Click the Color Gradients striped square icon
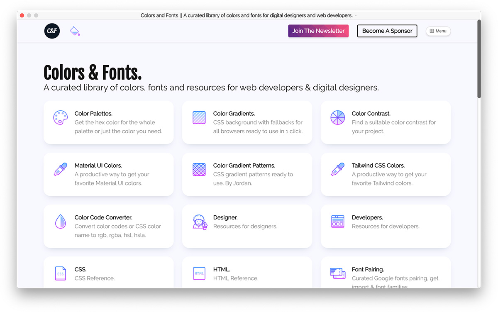The width and height of the screenshot is (498, 312). click(x=199, y=117)
